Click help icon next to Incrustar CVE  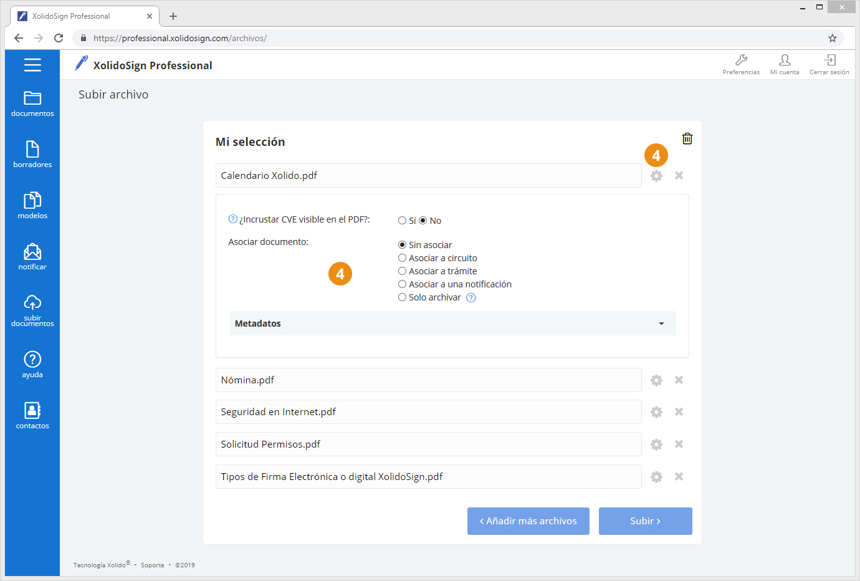(233, 219)
